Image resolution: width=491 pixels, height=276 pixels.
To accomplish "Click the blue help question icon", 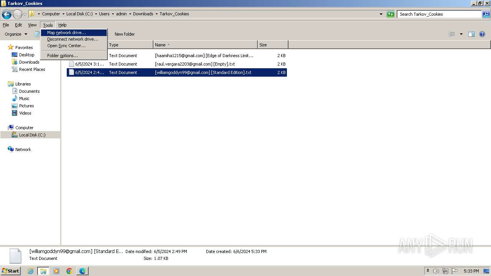I will pyautogui.click(x=482, y=34).
